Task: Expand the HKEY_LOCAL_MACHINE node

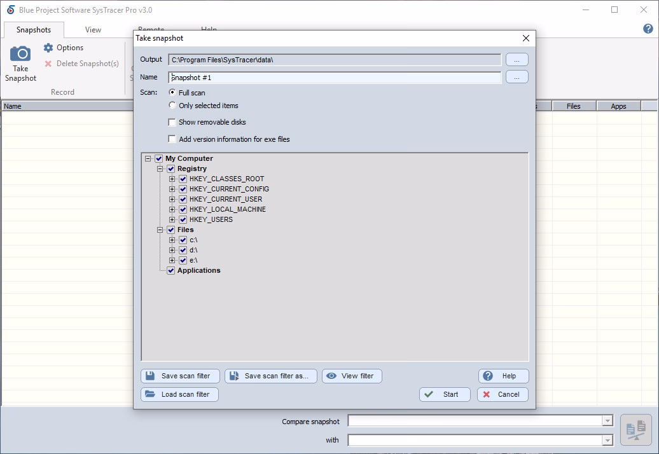Action: click(x=172, y=209)
